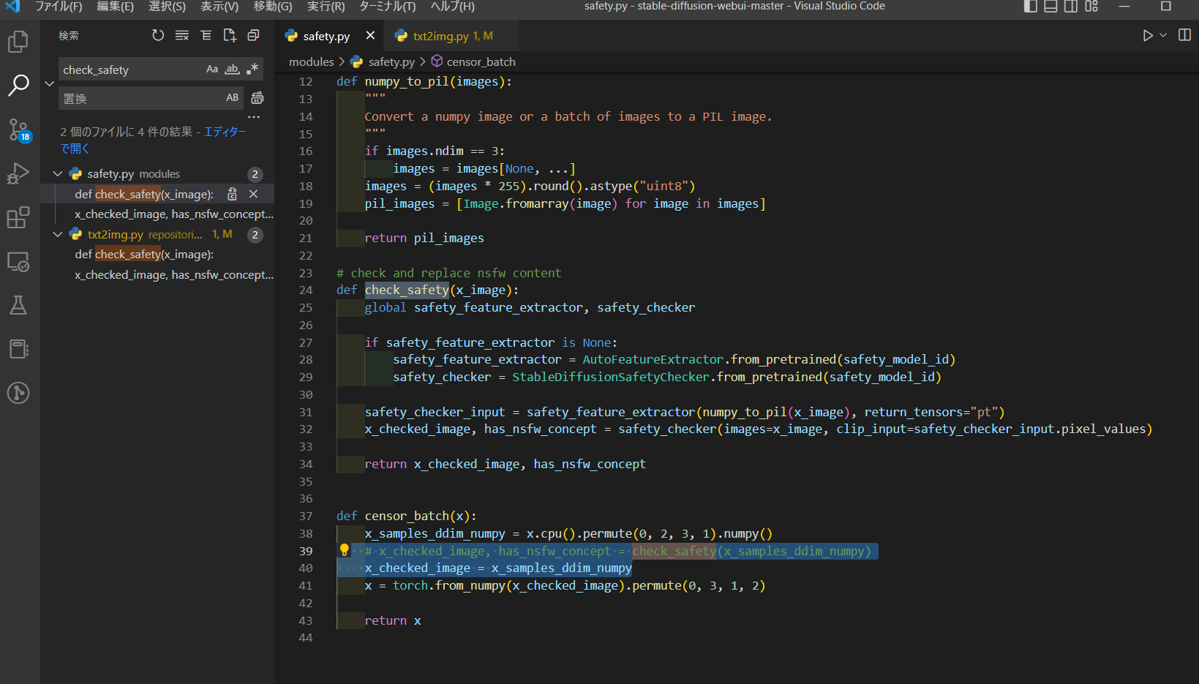This screenshot has width=1199, height=684.
Task: Refresh the search results
Action: coord(158,35)
